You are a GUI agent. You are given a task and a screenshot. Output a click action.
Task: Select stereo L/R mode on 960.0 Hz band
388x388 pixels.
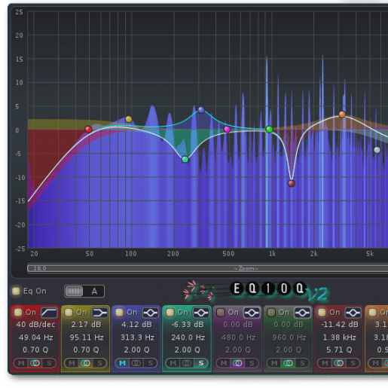coord(288,363)
